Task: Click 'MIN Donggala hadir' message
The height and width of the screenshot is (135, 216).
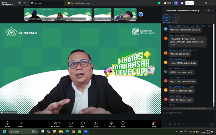Action: pos(180,54)
